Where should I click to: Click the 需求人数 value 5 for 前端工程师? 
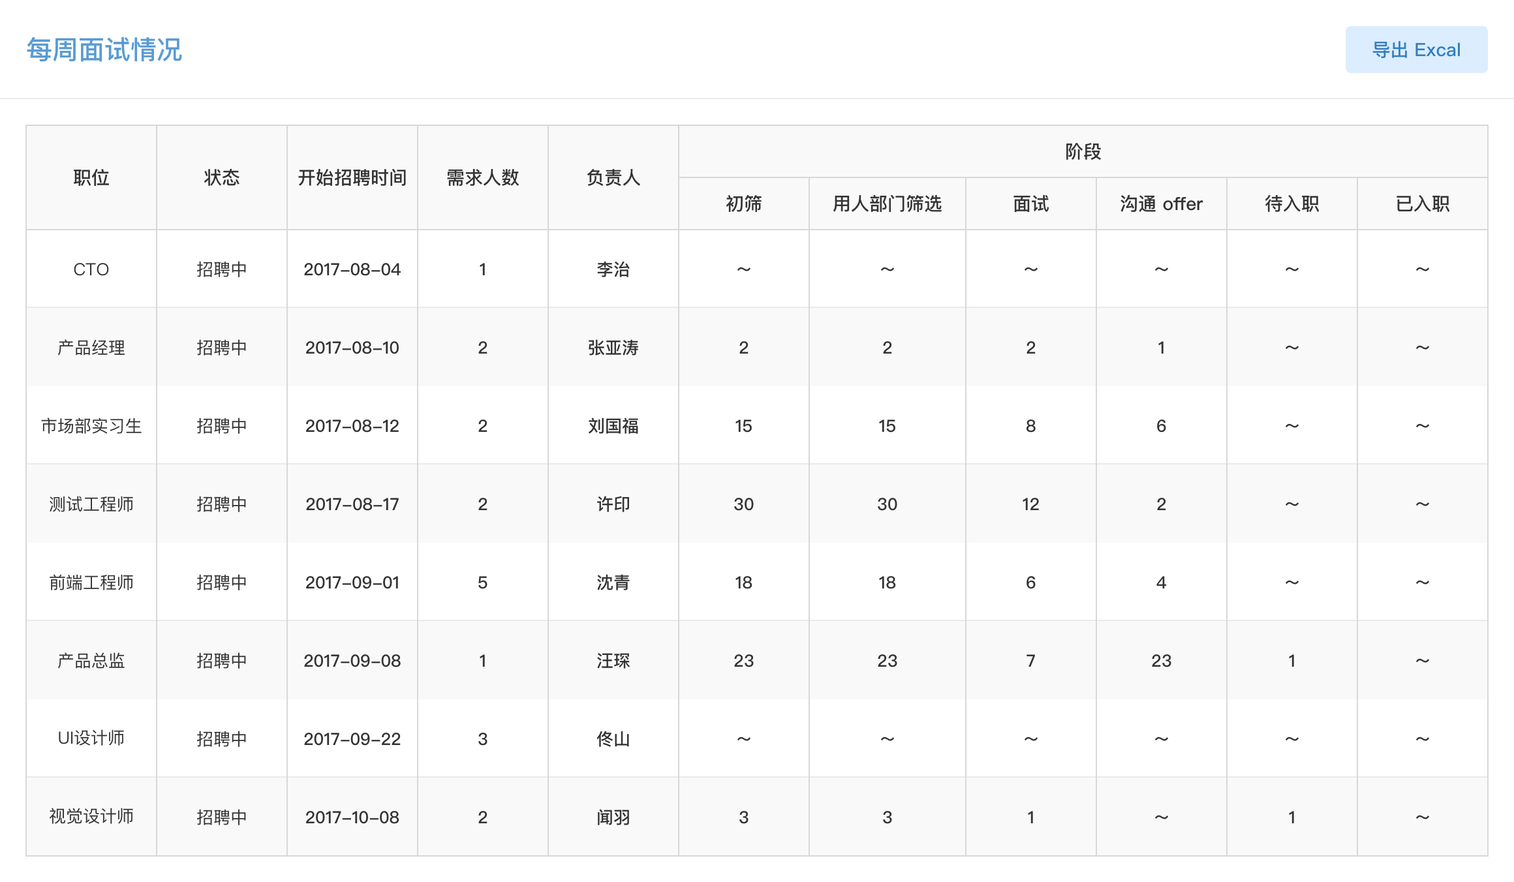coord(483,582)
